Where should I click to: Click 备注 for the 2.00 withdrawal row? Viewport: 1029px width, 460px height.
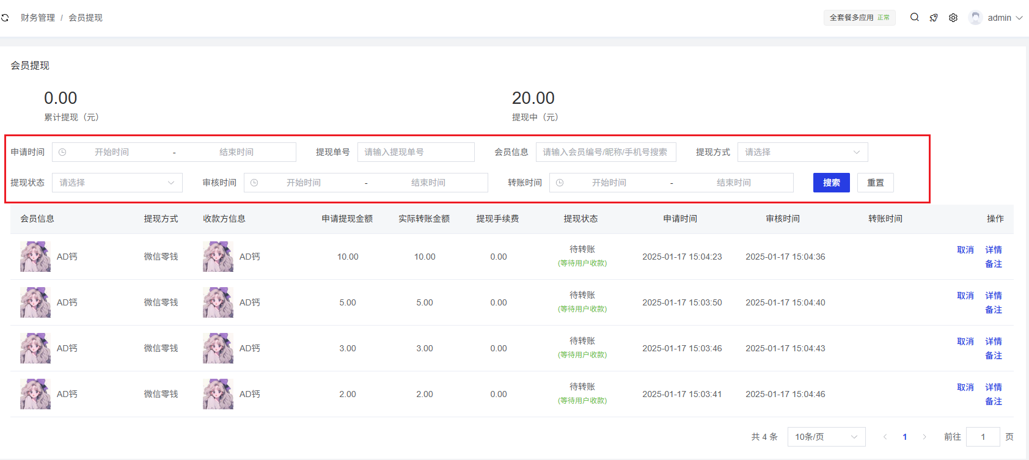pos(994,401)
